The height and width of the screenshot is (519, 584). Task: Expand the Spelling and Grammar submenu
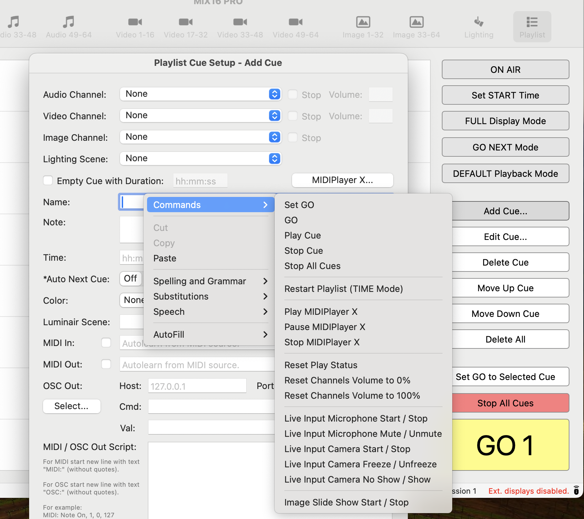[x=211, y=281]
